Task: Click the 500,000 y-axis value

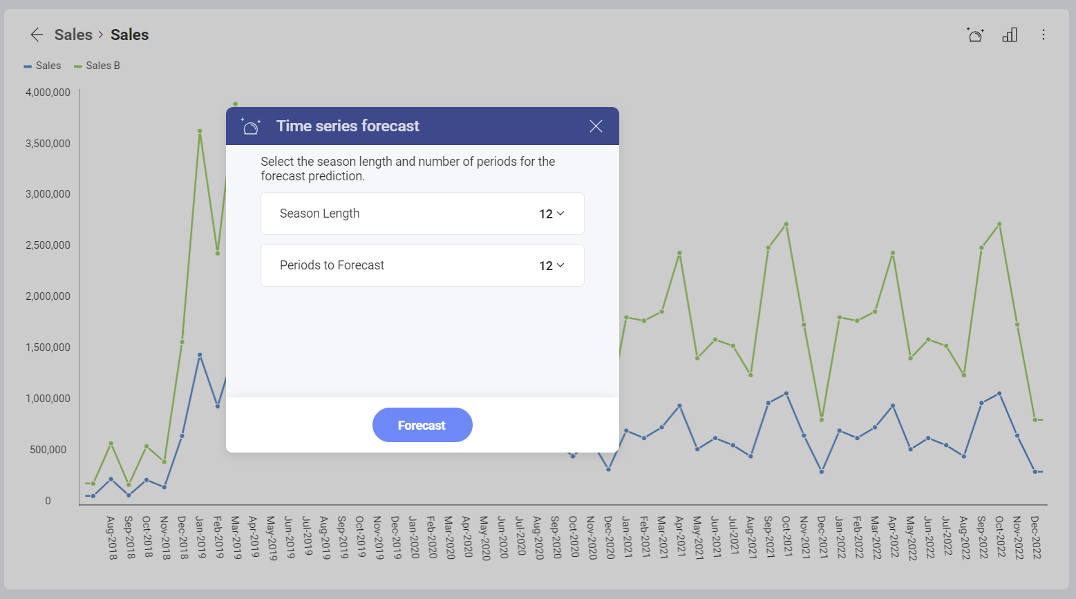Action: (x=48, y=450)
